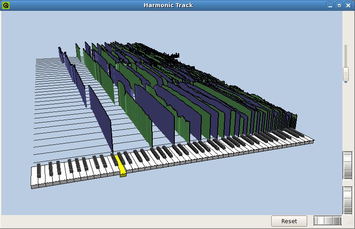Screen dimensions: 355x229
Task: Click the Harmonic Track title text
Action: pyautogui.click(x=168, y=5)
